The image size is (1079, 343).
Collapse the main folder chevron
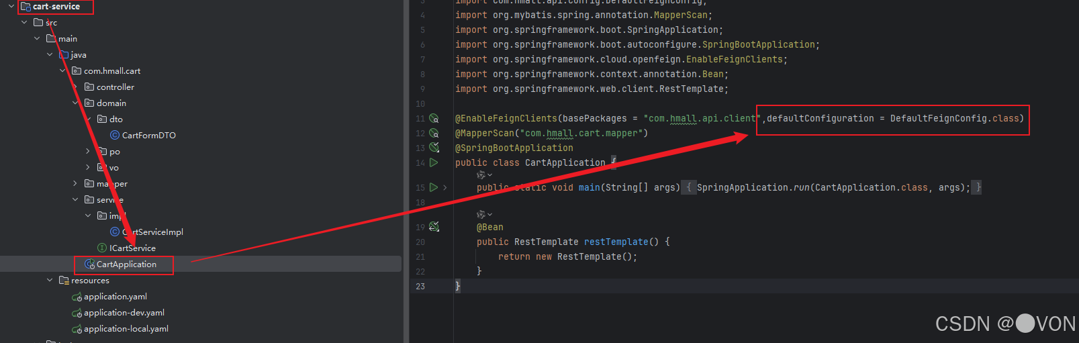click(x=37, y=38)
